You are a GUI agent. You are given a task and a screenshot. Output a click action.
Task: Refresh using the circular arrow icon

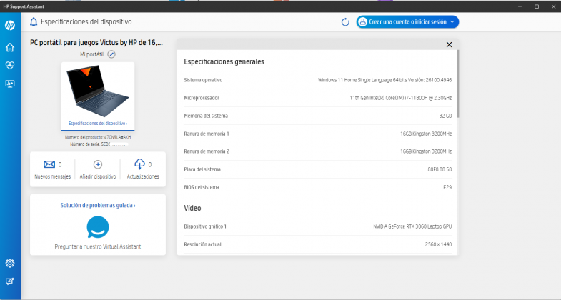tap(345, 22)
